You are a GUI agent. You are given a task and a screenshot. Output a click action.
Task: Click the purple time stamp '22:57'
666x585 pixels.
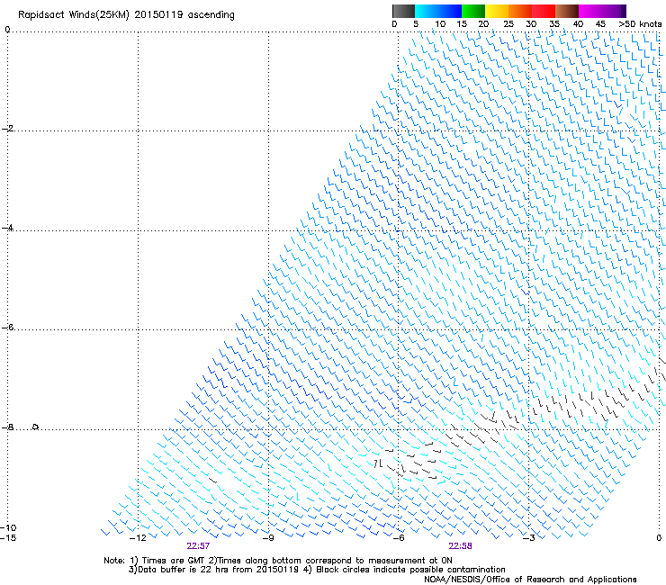pos(198,546)
